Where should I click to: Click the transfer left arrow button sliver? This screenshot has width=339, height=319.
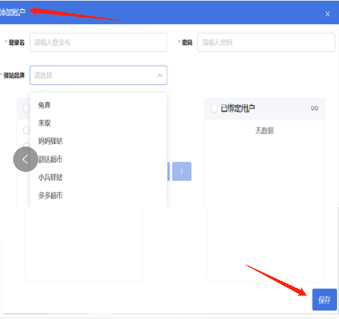click(x=168, y=171)
